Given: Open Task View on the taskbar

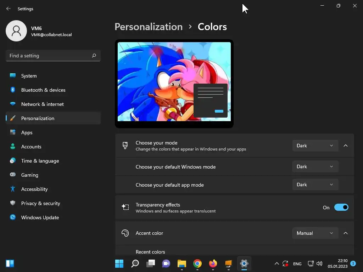Looking at the screenshot, I should click(150, 263).
